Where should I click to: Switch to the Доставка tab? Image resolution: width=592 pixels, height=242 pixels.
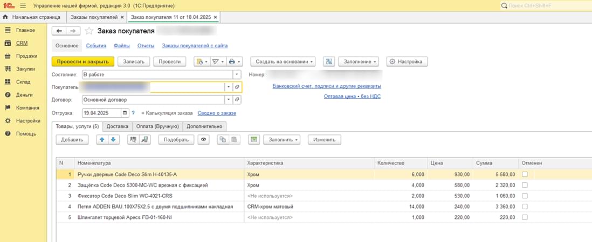coord(118,126)
